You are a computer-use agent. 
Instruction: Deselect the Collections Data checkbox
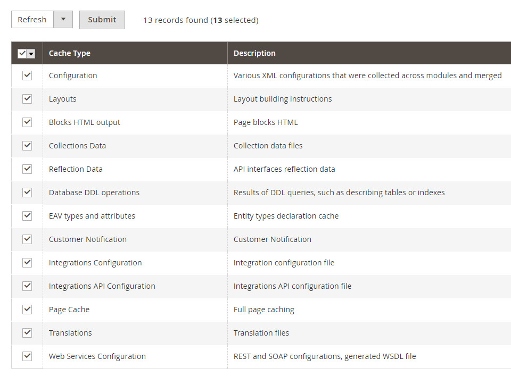coord(27,146)
